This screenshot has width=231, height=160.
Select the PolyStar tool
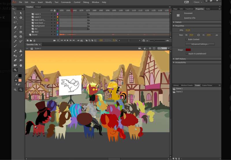(21, 37)
